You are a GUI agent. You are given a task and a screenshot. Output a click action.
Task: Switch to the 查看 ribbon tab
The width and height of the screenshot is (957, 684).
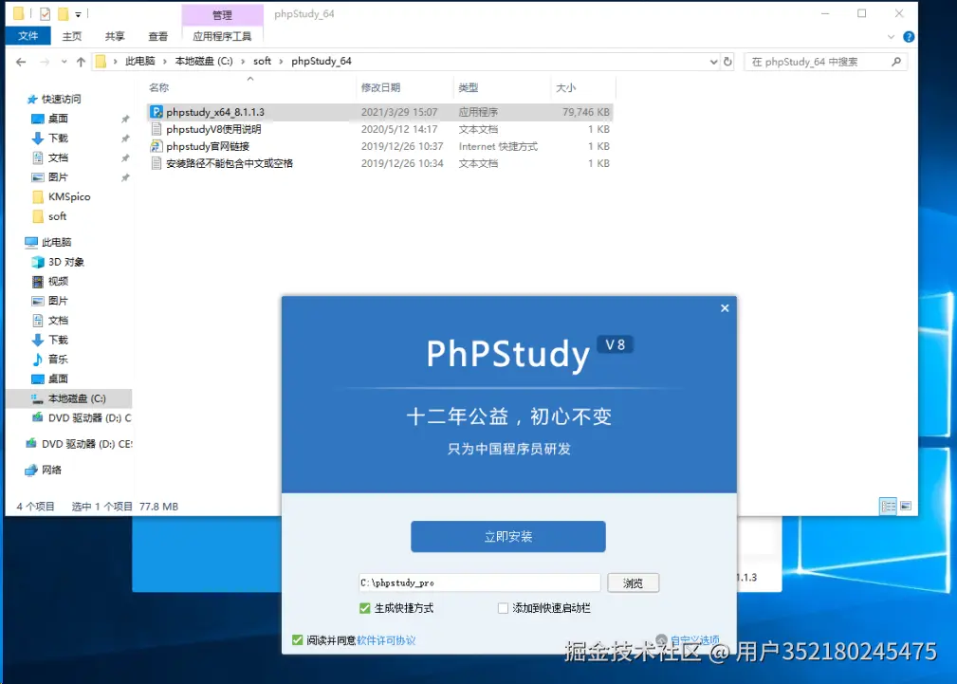click(158, 36)
